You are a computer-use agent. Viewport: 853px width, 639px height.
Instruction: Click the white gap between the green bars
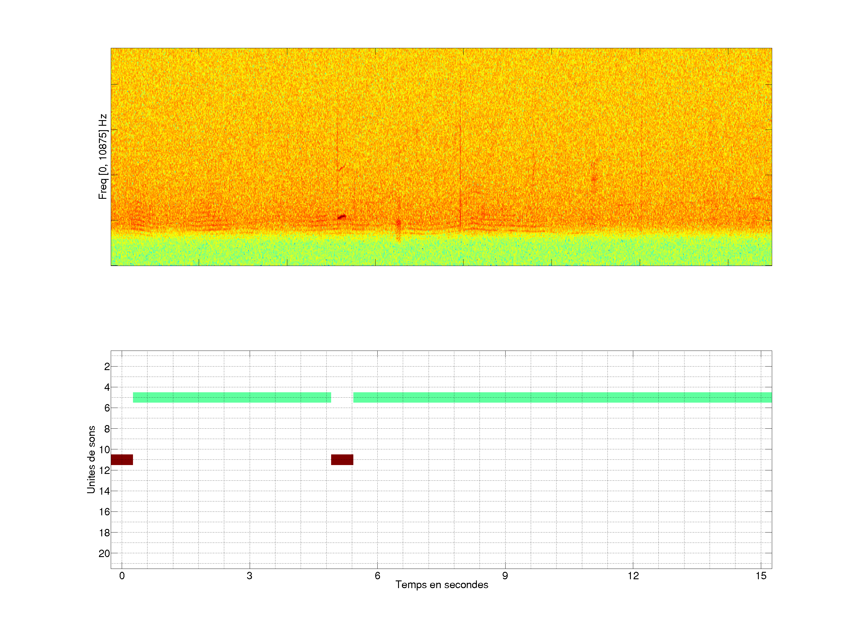click(x=342, y=397)
